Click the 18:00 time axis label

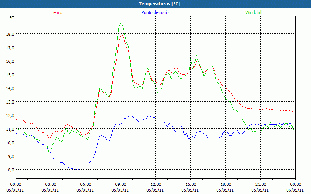[226, 185]
